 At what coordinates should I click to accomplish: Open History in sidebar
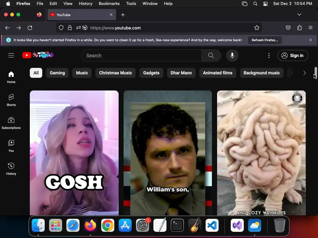tap(11, 169)
